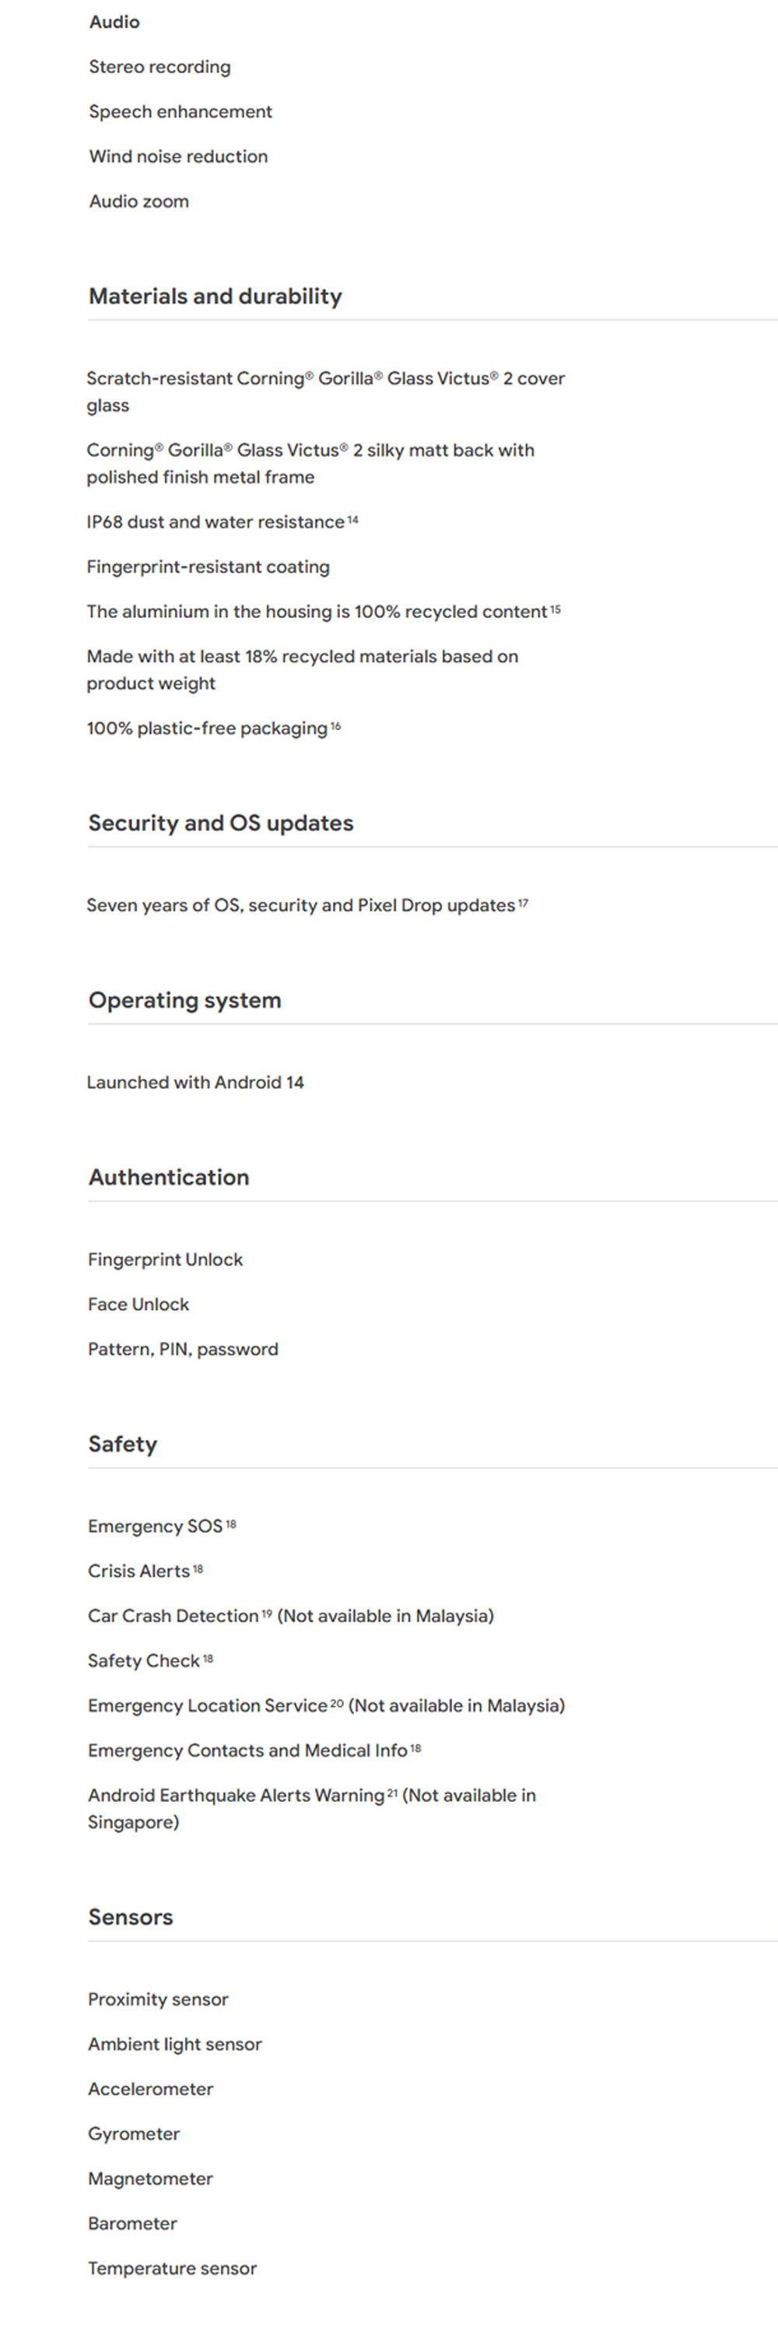
Task: Open footnote 16 next to plastic-free packaging
Action: click(336, 727)
